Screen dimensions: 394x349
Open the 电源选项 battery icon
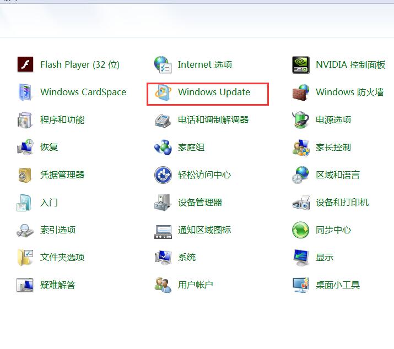tap(300, 120)
